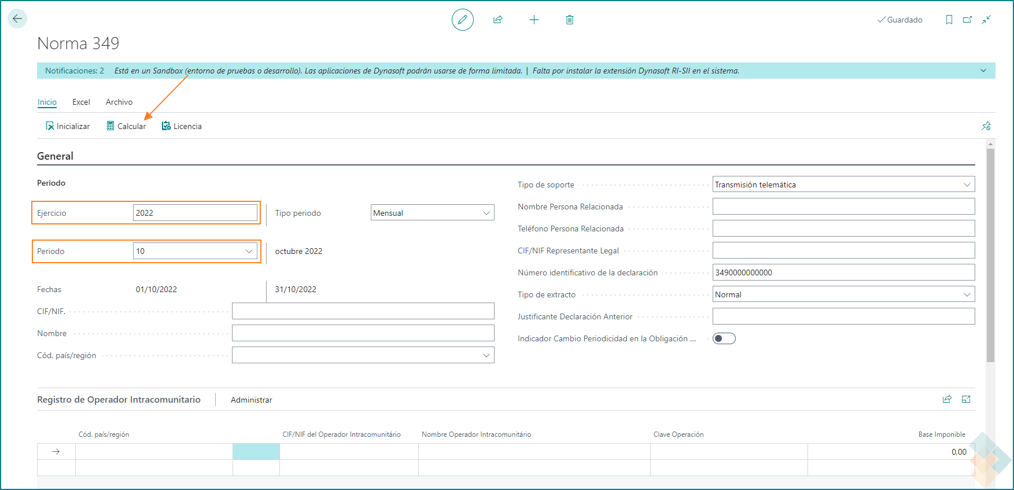Click Cód. país/región column header
Image resolution: width=1014 pixels, height=490 pixels.
(104, 434)
